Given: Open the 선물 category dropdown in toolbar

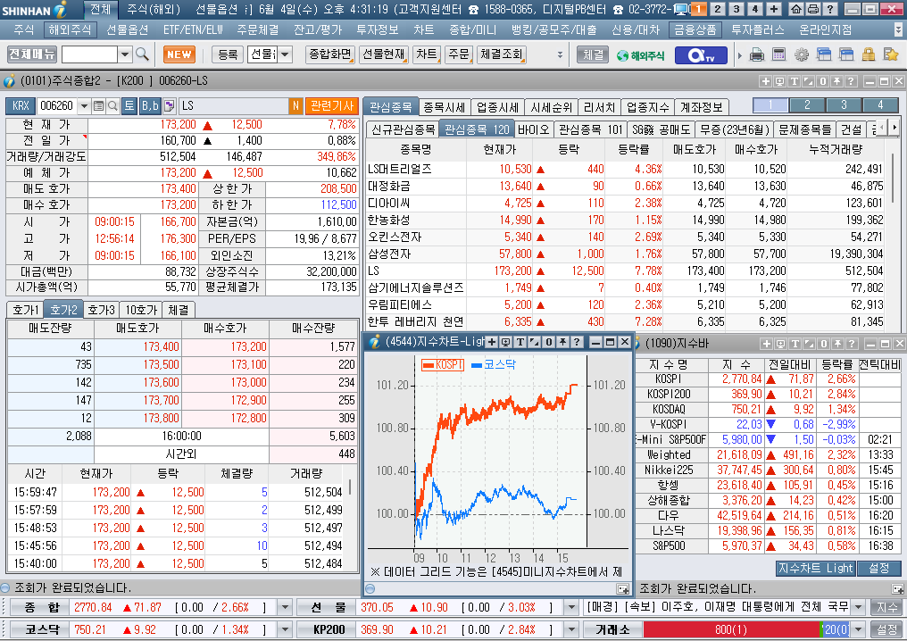Looking at the screenshot, I should 285,55.
